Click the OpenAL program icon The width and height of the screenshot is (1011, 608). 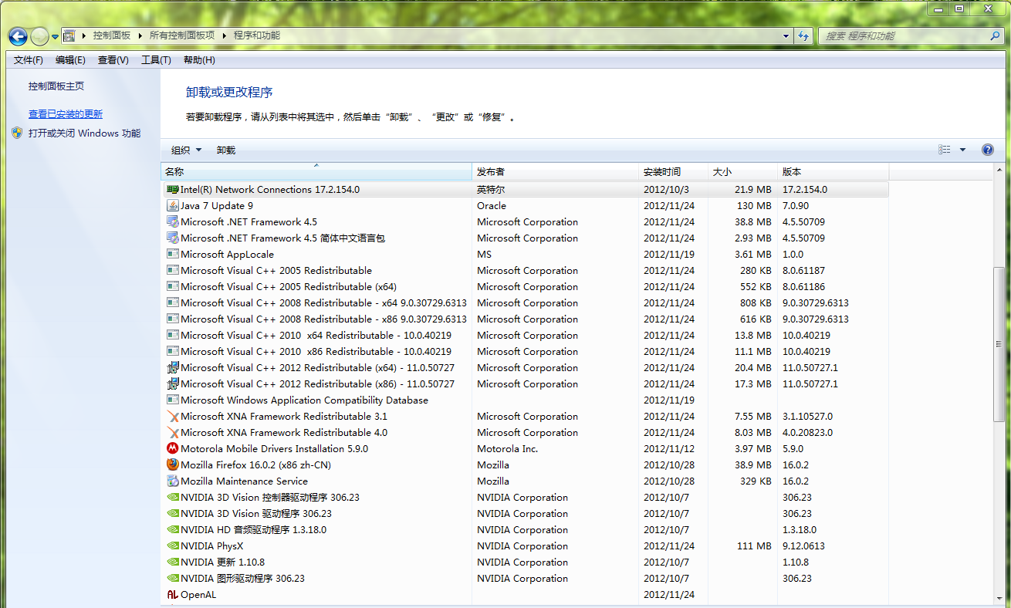click(x=173, y=595)
